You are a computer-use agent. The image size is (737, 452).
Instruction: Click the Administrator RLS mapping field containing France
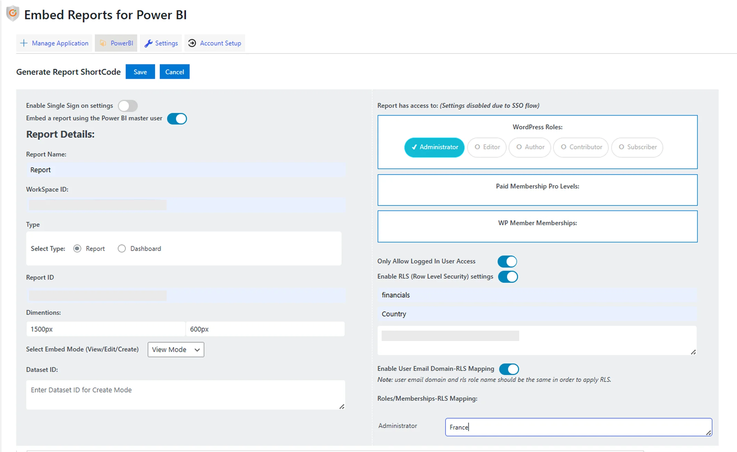coord(578,427)
